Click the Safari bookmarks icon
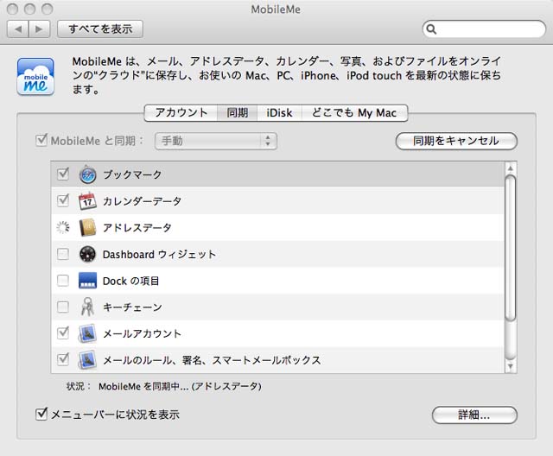This screenshot has height=456, width=553. [x=87, y=174]
